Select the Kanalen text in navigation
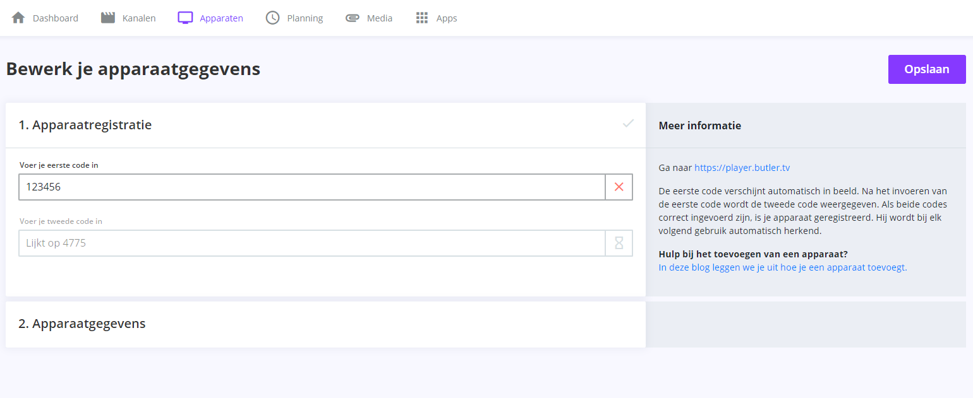This screenshot has width=973, height=398. [x=139, y=18]
